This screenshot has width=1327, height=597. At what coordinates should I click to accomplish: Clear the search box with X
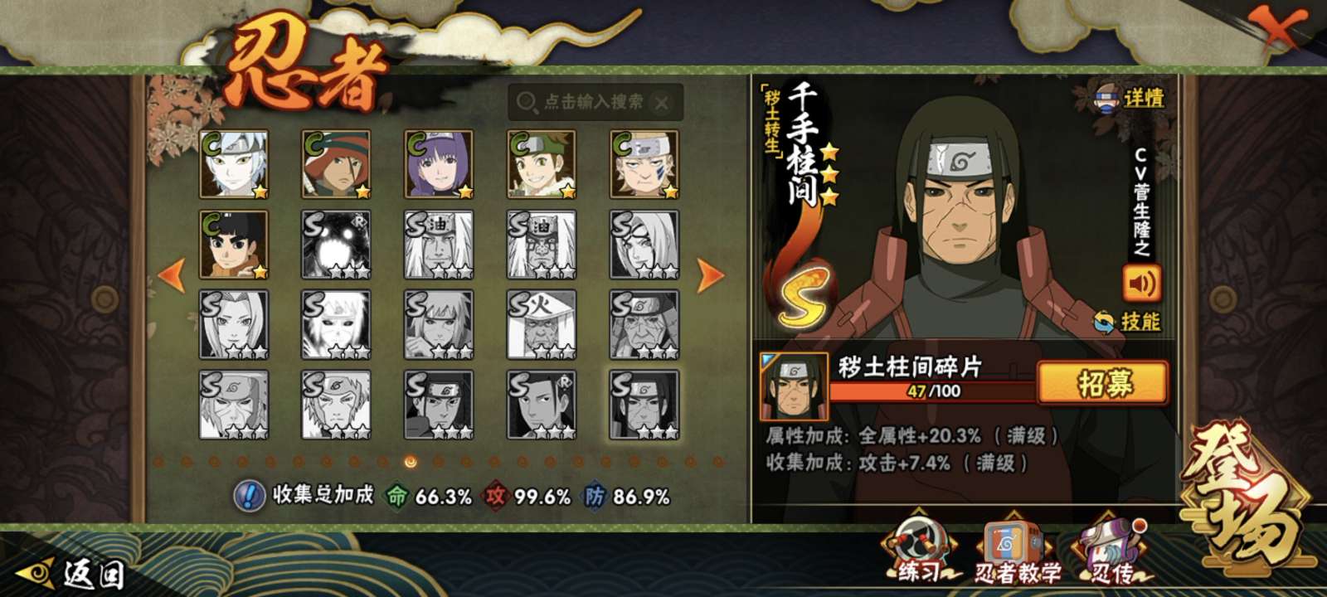[x=661, y=103]
